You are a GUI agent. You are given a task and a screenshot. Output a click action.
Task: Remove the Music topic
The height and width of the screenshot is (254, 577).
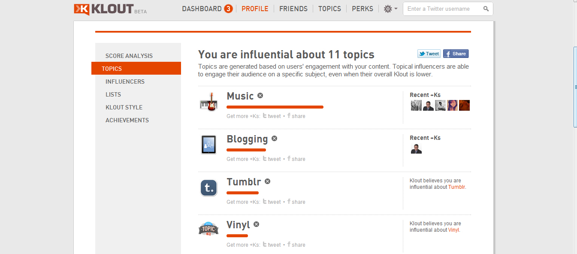(x=260, y=96)
